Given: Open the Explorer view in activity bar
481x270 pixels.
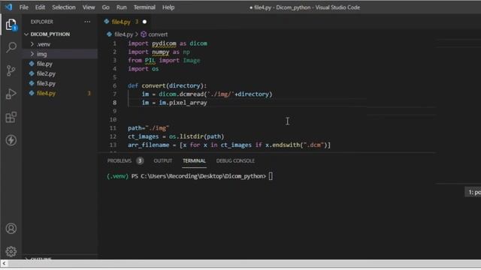Looking at the screenshot, I should pyautogui.click(x=11, y=25).
